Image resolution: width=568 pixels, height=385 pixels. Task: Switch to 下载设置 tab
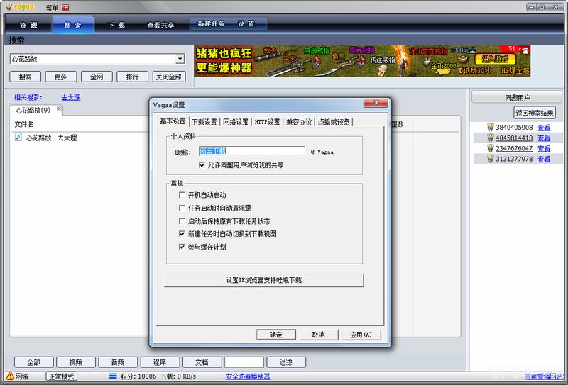click(x=204, y=122)
